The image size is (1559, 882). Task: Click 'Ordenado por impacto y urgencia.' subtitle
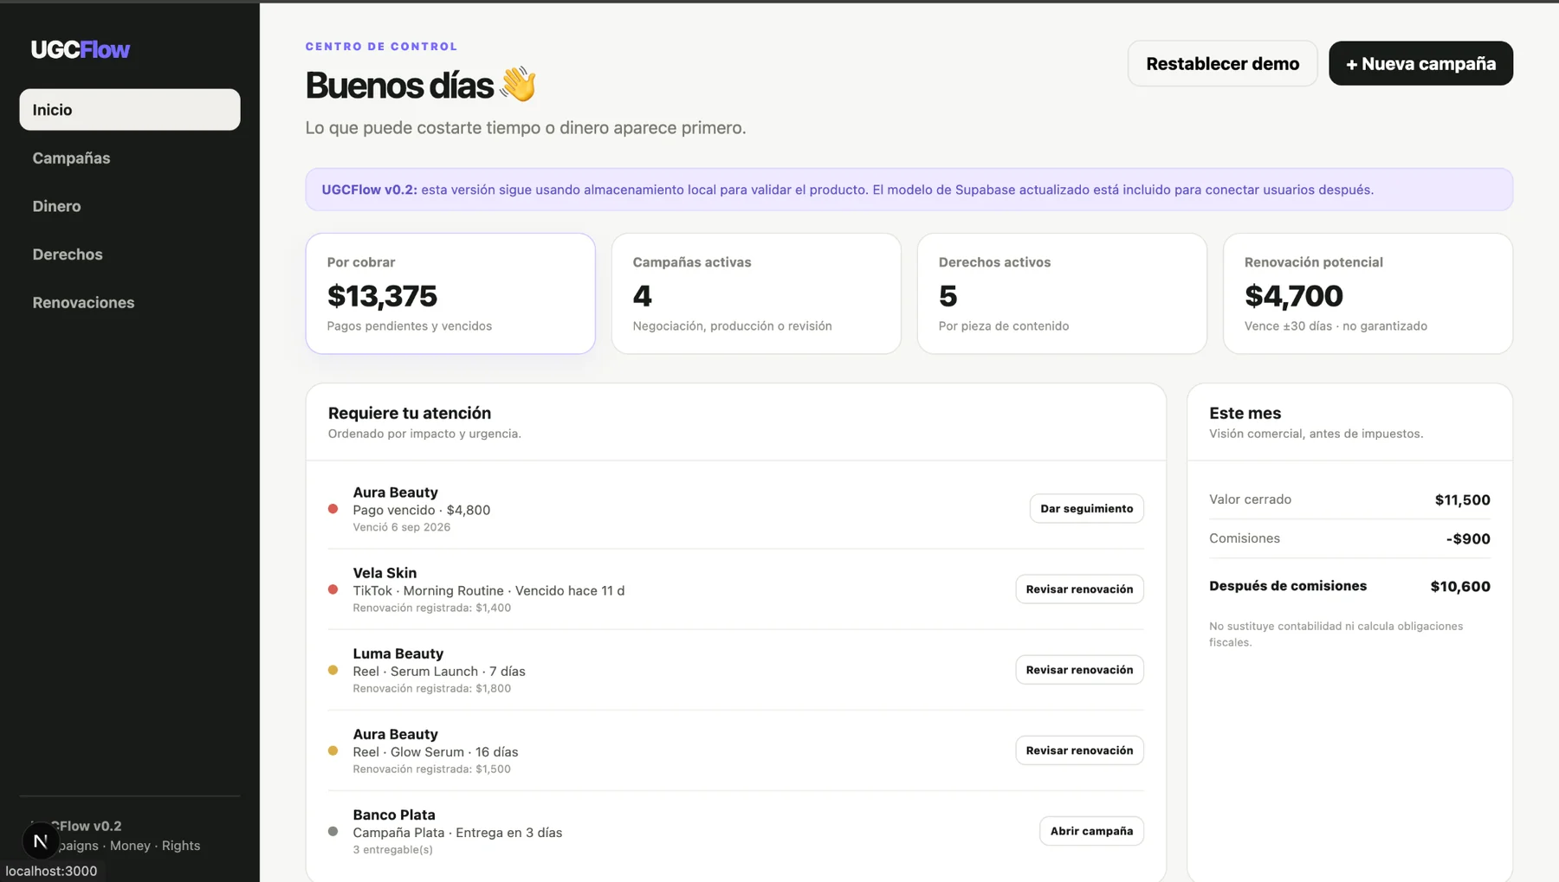[x=424, y=434]
